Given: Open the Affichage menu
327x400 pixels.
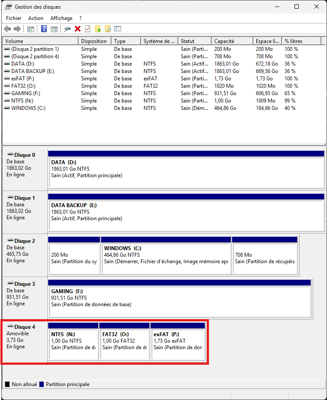Looking at the screenshot, I should (61, 18).
